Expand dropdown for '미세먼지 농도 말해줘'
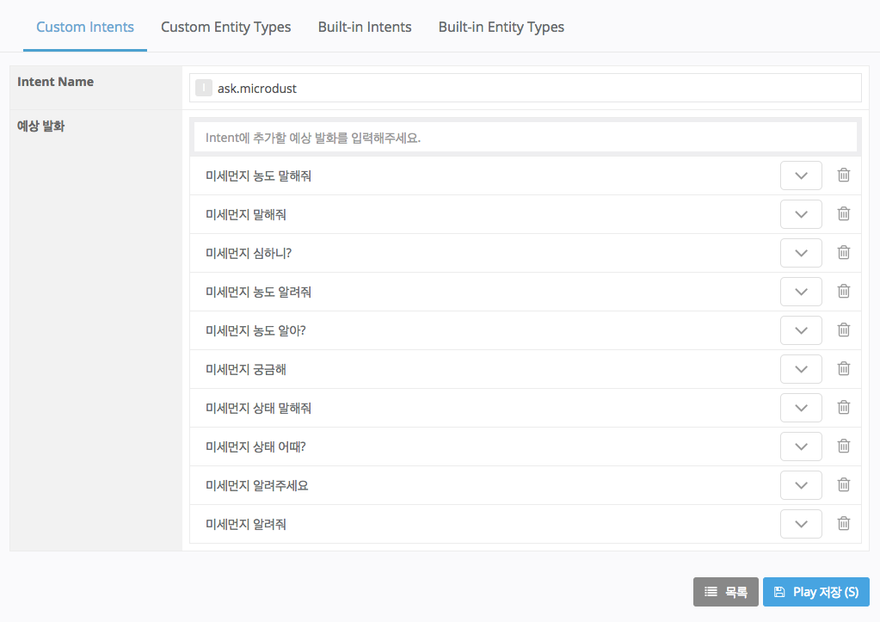 coord(801,176)
